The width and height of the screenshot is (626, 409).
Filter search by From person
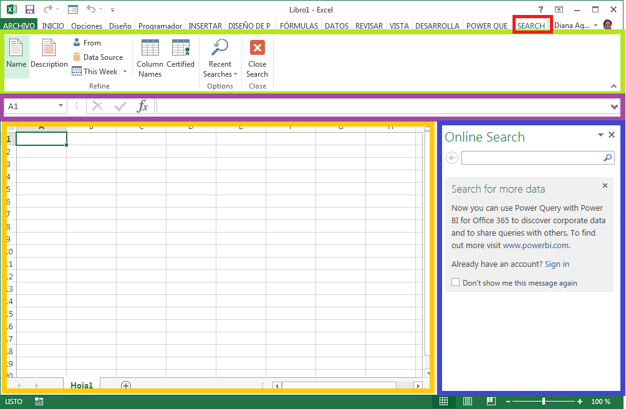coord(87,42)
